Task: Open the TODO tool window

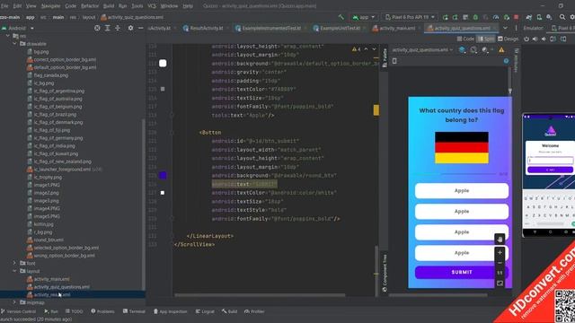Action: click(74, 311)
